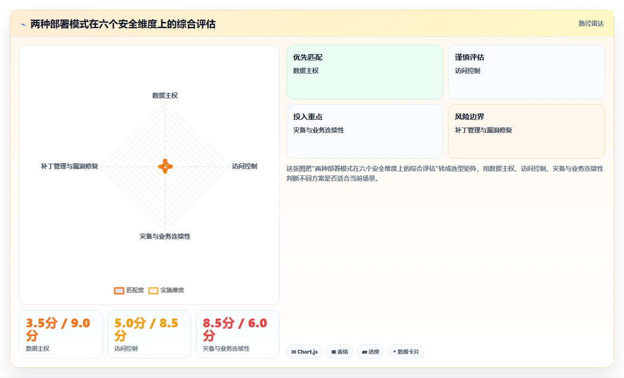Click the description paragraph starting 这张图把
The height and width of the screenshot is (378, 624).
tap(445, 173)
